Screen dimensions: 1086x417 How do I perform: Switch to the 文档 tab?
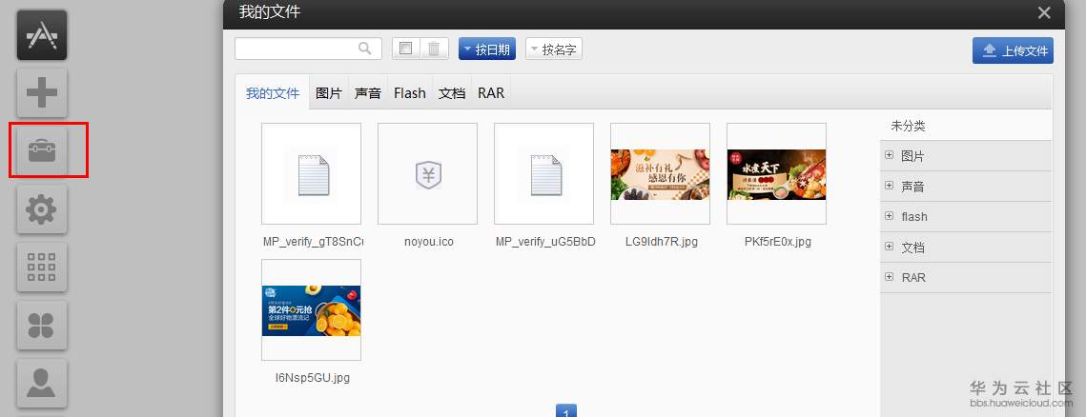[x=452, y=92]
